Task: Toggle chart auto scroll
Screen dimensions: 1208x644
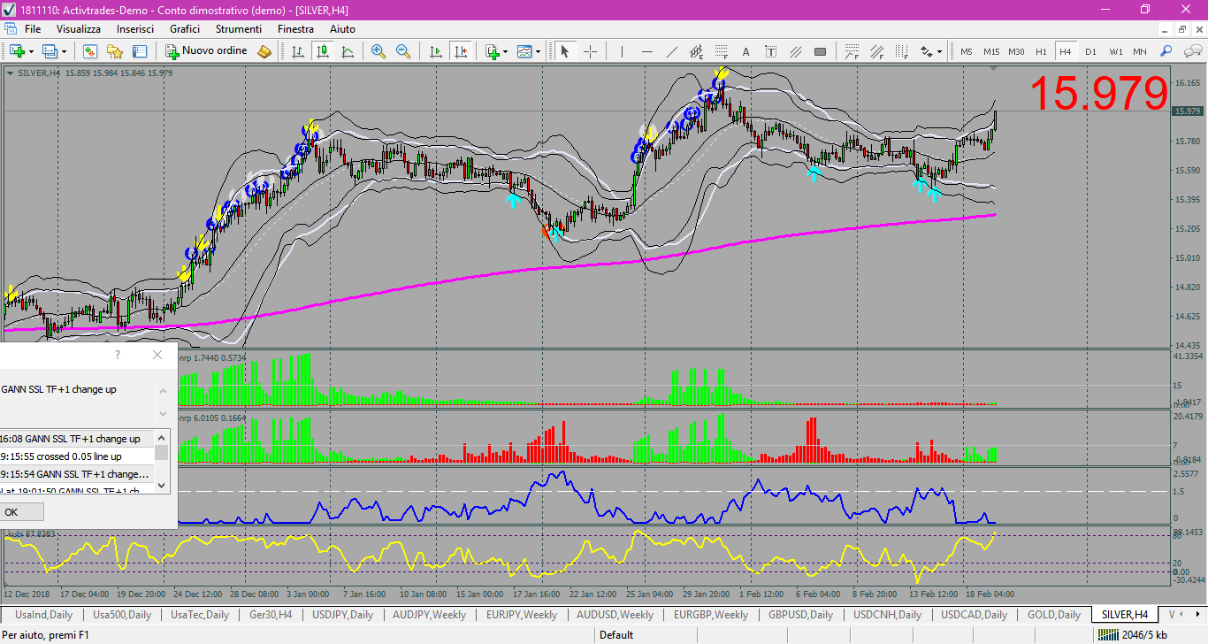Action: pos(434,51)
